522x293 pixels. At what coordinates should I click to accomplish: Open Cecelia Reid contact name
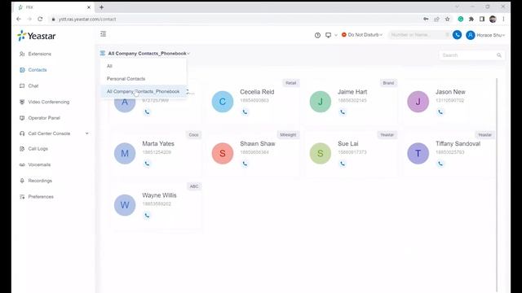click(257, 92)
